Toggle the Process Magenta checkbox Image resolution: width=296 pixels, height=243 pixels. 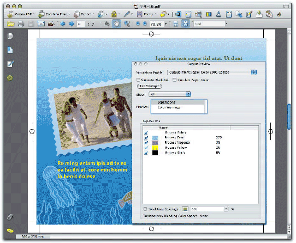[x=146, y=142]
